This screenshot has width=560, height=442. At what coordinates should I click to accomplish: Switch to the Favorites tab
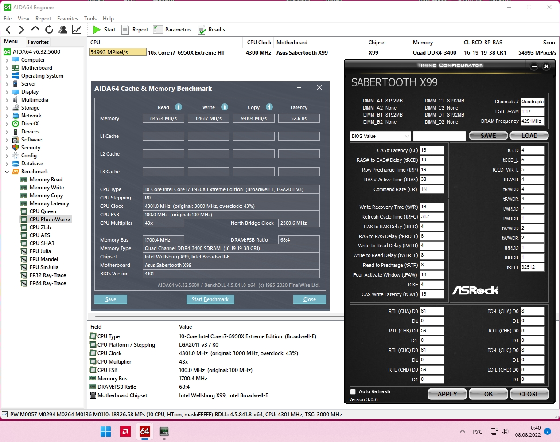click(x=38, y=42)
